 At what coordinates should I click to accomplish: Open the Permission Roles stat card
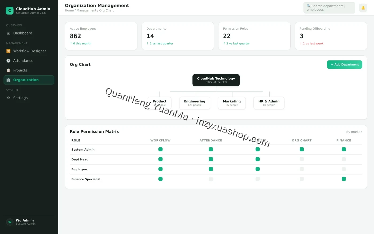pyautogui.click(x=254, y=36)
